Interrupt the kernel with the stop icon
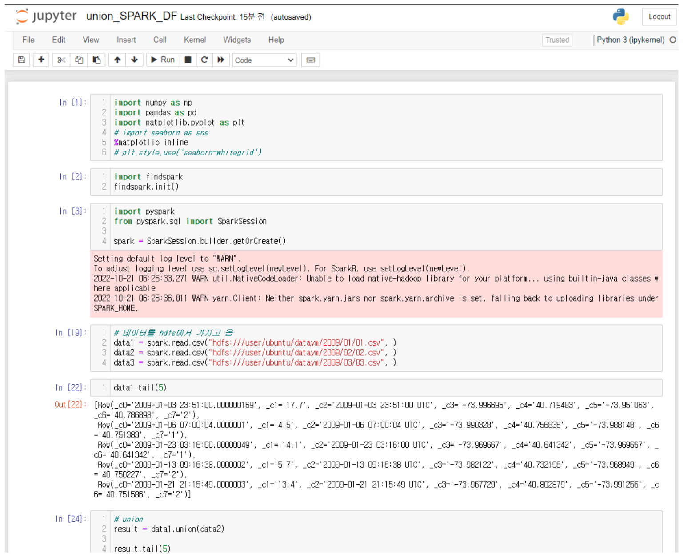Viewport: 692px width, 557px height. pos(188,60)
